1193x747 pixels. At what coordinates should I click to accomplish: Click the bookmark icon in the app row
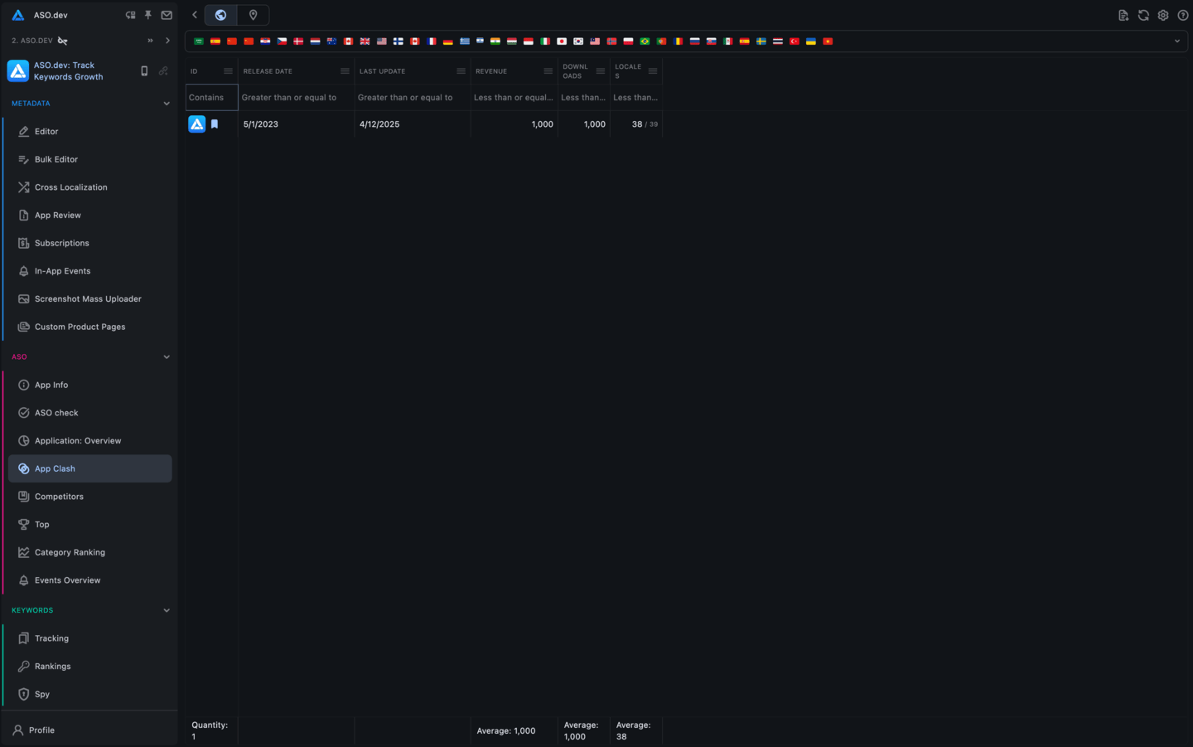[x=215, y=124]
